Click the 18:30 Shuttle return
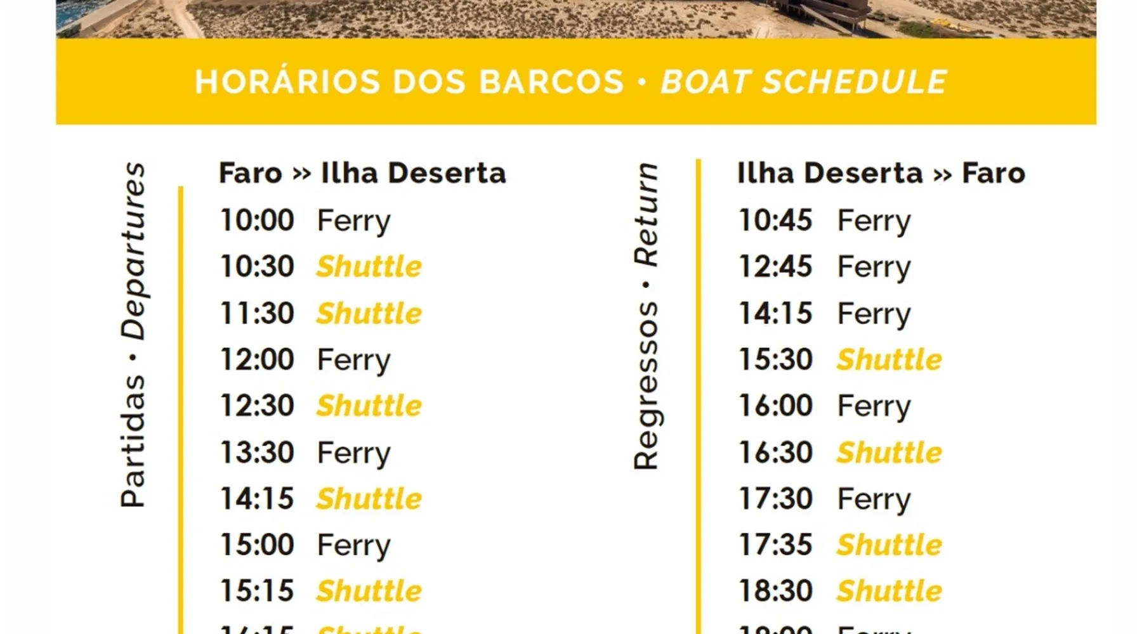1142x634 pixels. pyautogui.click(x=839, y=591)
